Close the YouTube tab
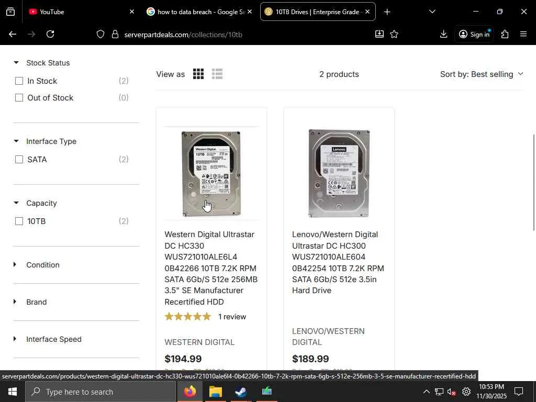Screen dimensions: 536x402 coord(132,12)
